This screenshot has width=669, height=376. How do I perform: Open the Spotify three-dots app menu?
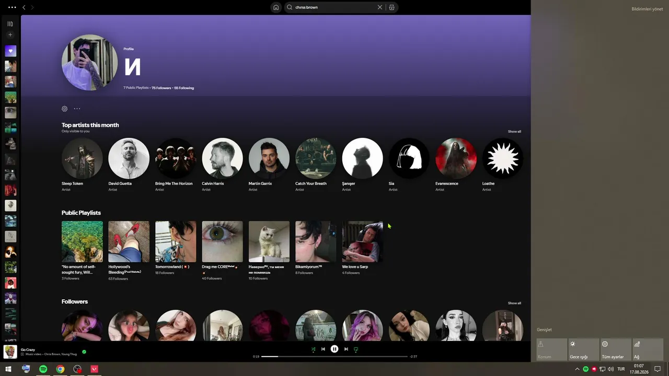pos(12,7)
